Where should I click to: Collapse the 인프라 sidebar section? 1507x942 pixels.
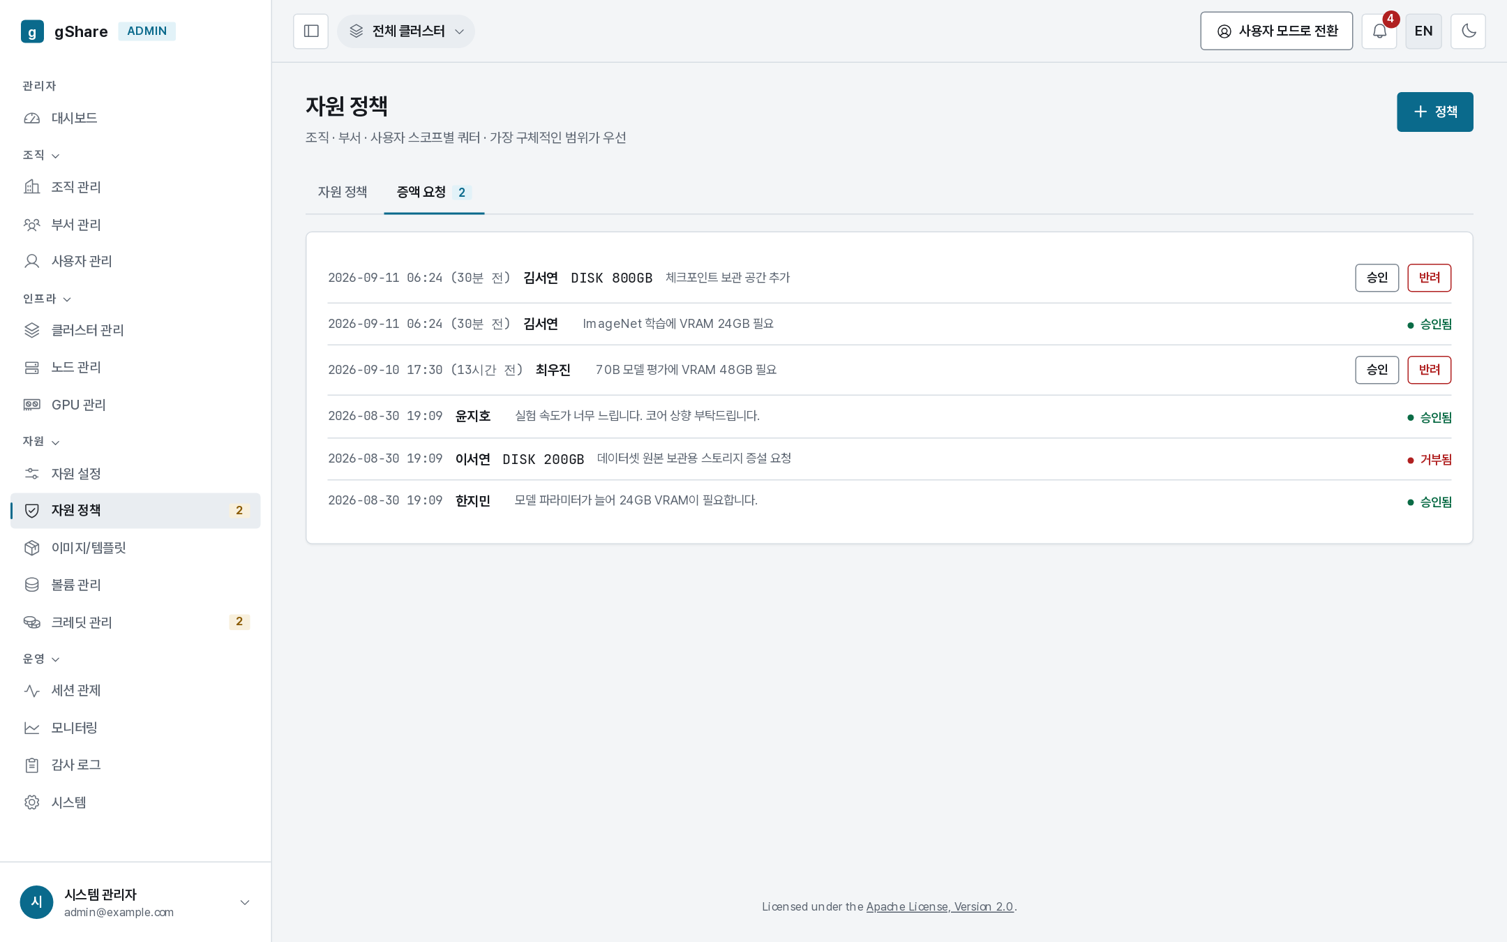tap(47, 299)
